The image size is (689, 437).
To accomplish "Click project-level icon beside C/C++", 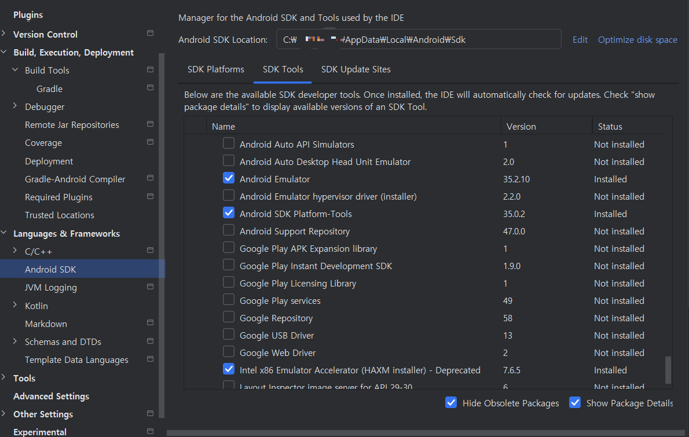I will [151, 251].
